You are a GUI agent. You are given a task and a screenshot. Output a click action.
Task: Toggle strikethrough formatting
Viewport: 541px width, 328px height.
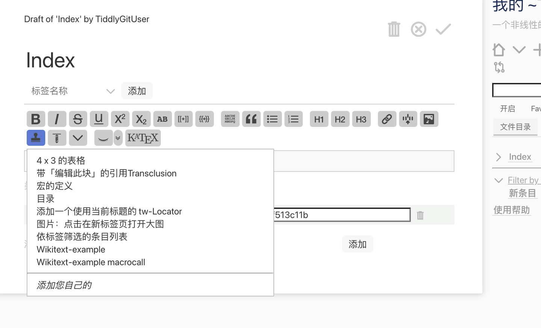click(78, 119)
